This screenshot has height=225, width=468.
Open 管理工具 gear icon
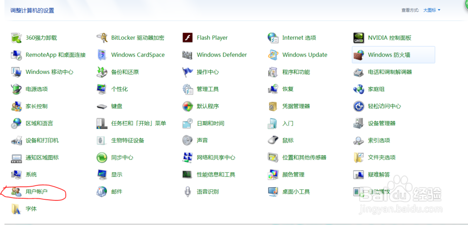[187, 89]
